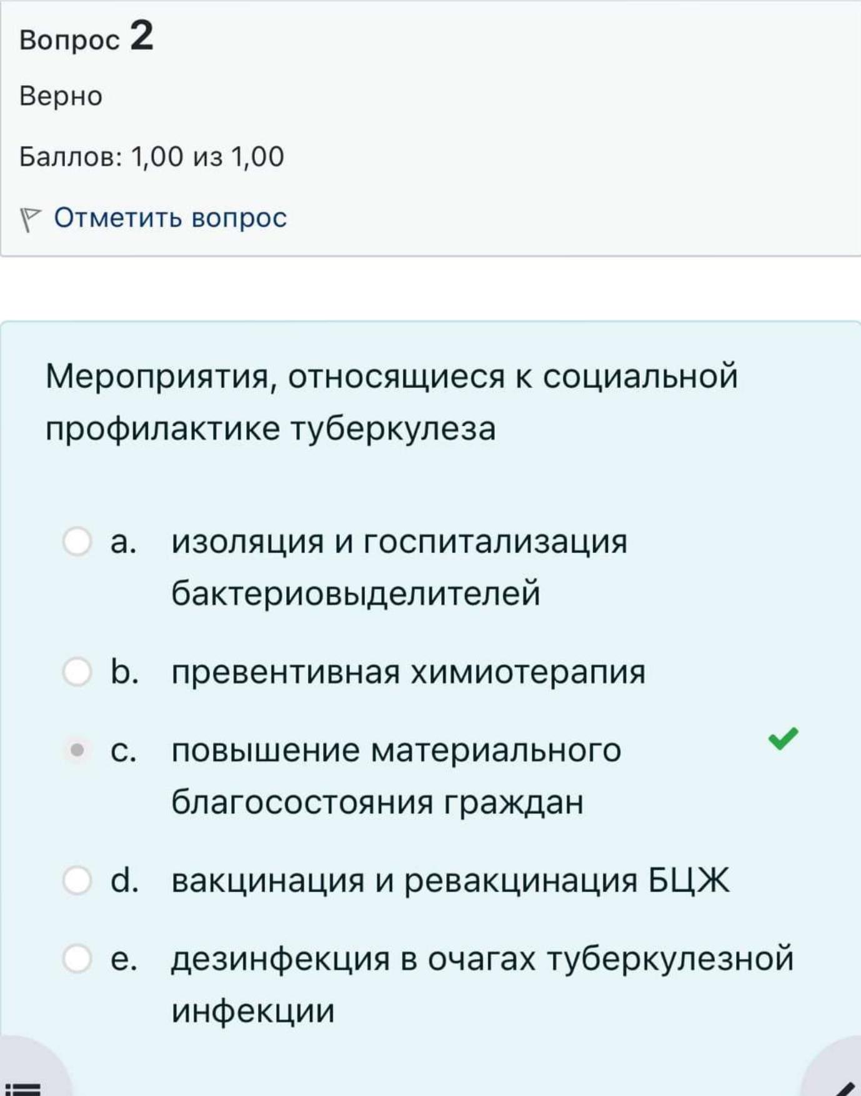861x1096 pixels.
Task: Click the Отметить вопрос link
Action: [170, 217]
